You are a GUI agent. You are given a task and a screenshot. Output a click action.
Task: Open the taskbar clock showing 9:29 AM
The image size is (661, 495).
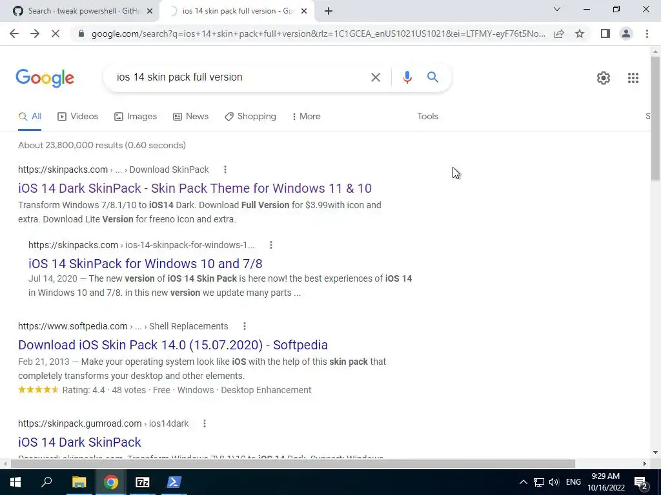click(x=605, y=482)
